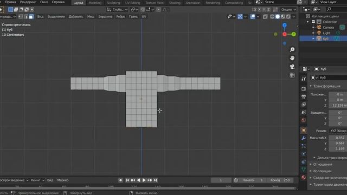The image size is (347, 195).
Task: Open the Вершина menu
Action: 105,17
